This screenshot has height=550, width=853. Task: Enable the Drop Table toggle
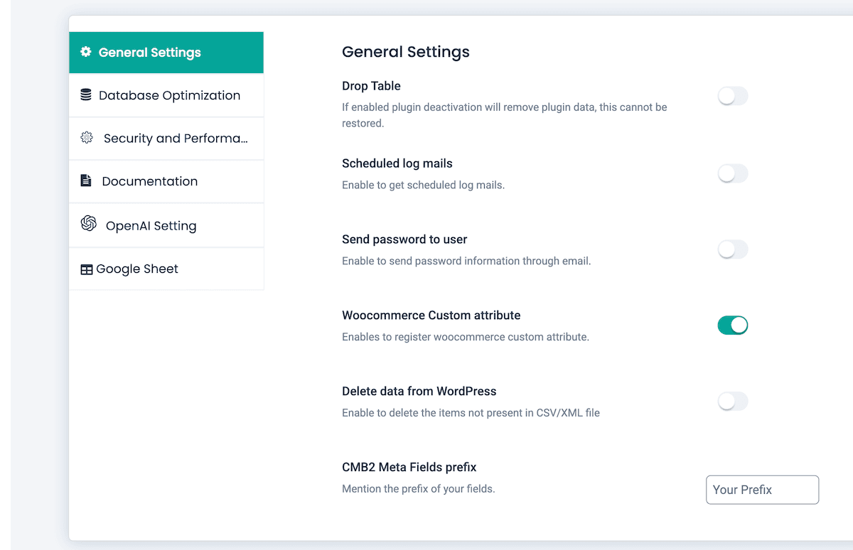733,96
